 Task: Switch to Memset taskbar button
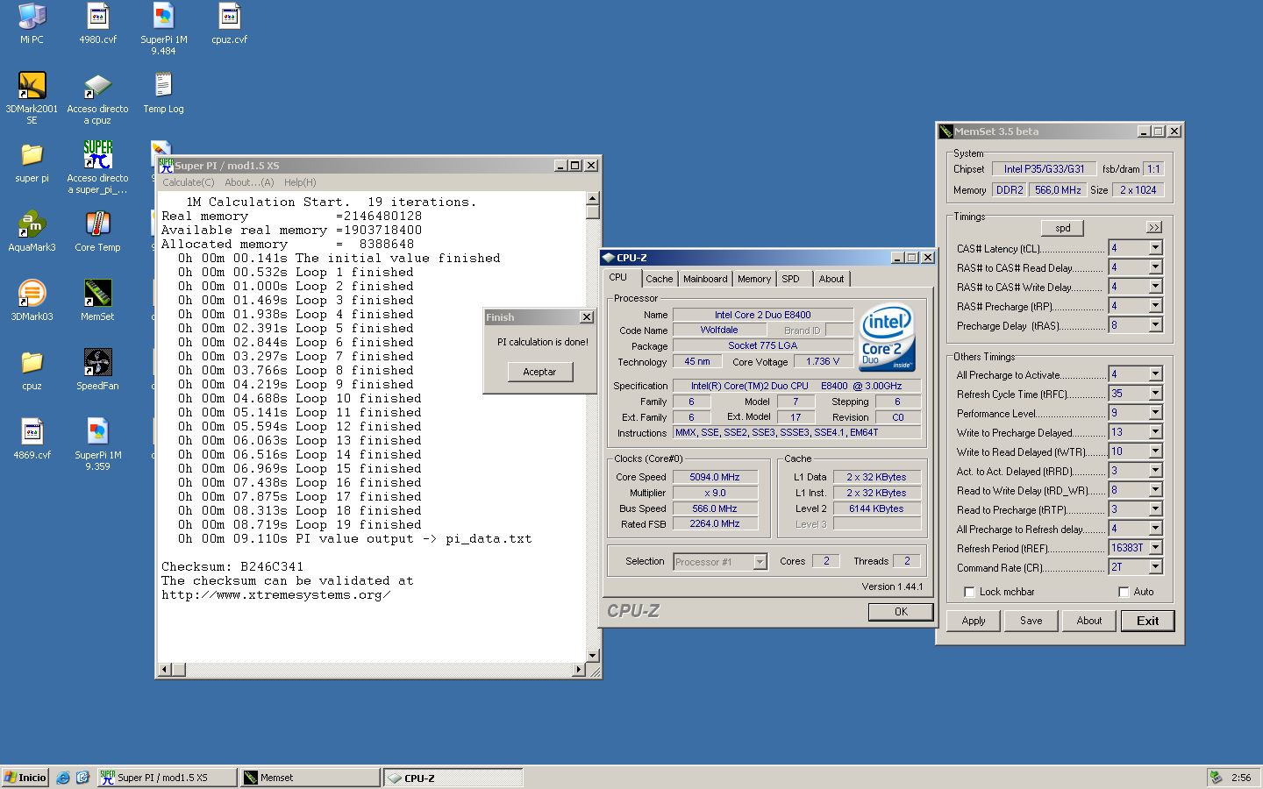tap(310, 778)
